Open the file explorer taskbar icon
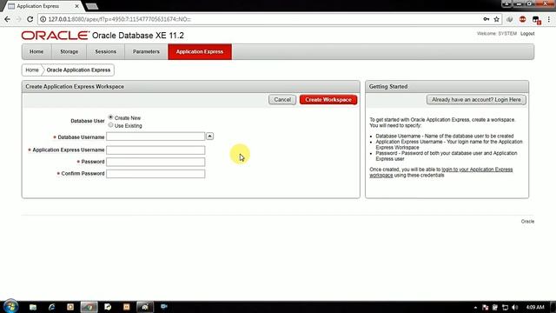This screenshot has width=556, height=313. coord(33,307)
